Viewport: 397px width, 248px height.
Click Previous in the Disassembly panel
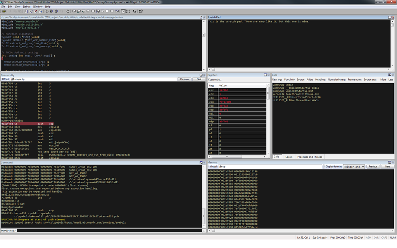pos(184,79)
